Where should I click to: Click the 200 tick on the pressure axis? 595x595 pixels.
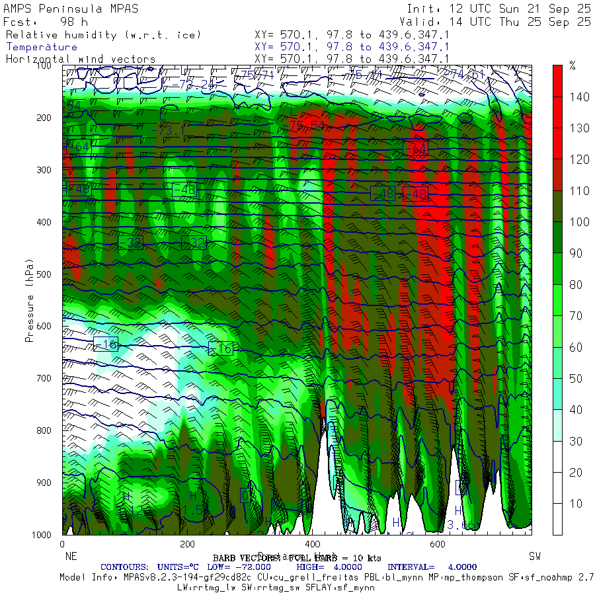coord(44,118)
